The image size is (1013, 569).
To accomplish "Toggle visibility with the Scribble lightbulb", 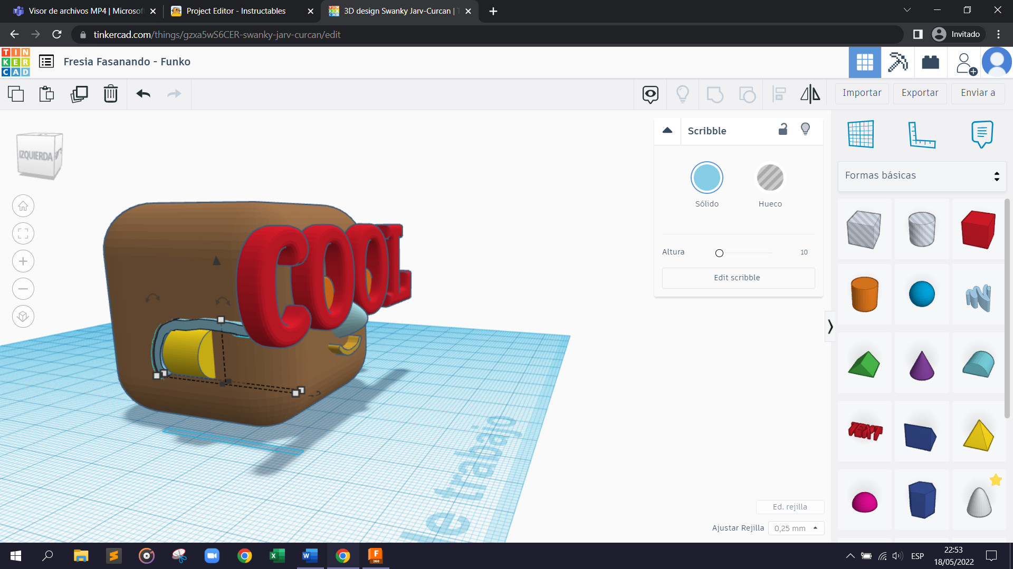I will pyautogui.click(x=805, y=130).
